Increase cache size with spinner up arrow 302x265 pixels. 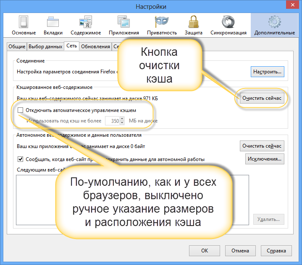(x=122, y=119)
